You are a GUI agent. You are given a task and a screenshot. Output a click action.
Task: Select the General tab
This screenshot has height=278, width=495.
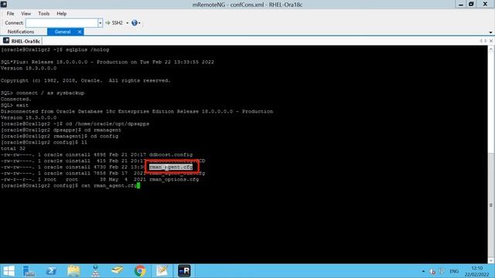coord(62,32)
